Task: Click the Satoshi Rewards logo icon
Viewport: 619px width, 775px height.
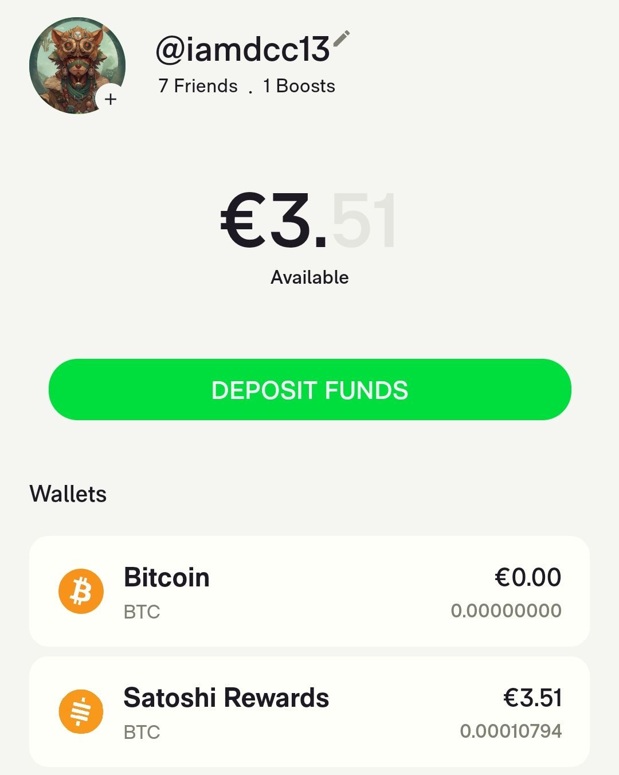Action: [x=81, y=711]
